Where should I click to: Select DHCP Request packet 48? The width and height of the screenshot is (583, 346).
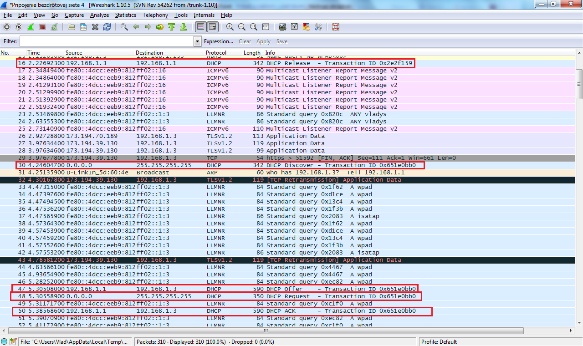pos(287,296)
